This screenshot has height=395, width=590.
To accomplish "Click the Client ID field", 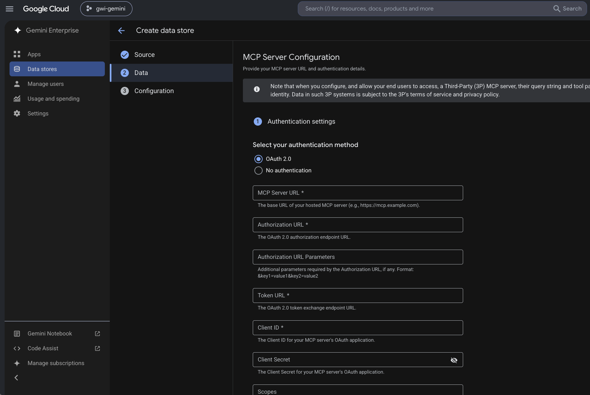I will click(x=358, y=328).
